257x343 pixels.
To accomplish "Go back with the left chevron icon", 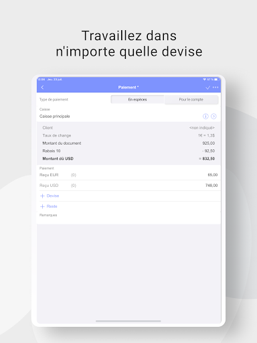I will point(42,87).
